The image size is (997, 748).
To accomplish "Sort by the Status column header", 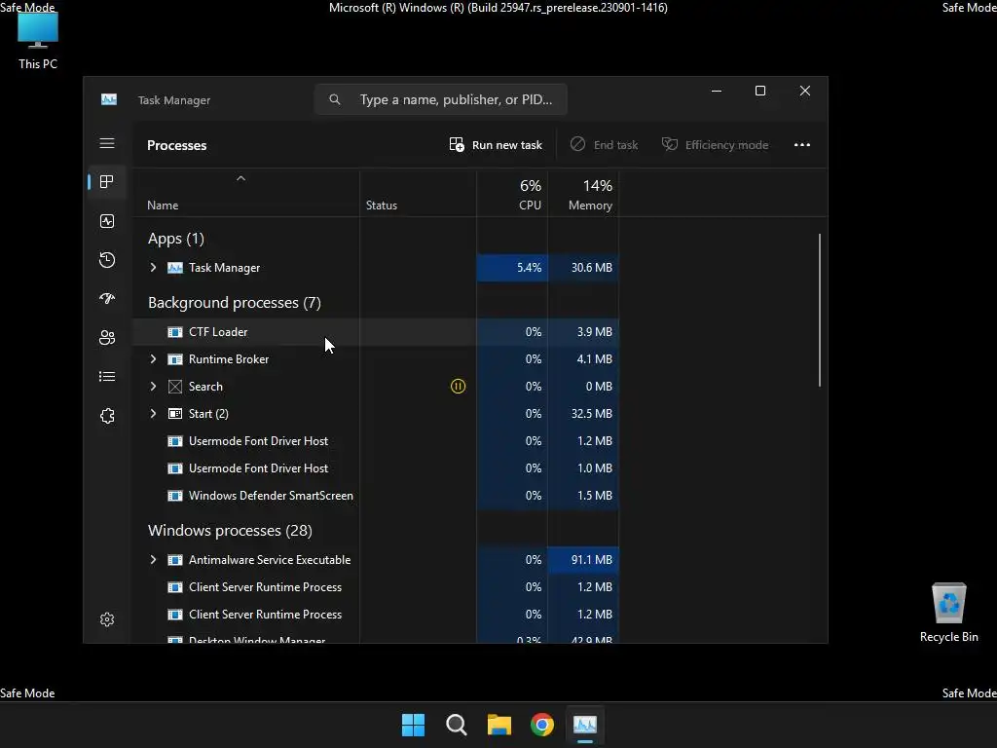I will tap(382, 206).
